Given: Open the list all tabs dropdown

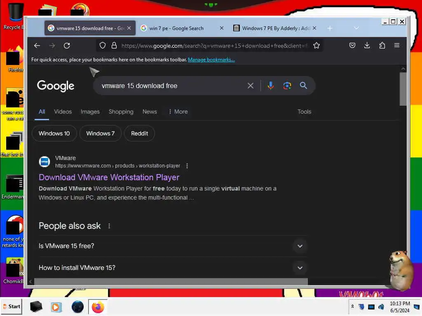Looking at the screenshot, I should (x=356, y=28).
